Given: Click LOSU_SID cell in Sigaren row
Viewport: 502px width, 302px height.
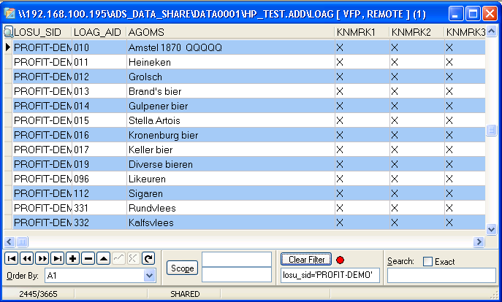Looking at the screenshot, I should [x=42, y=193].
